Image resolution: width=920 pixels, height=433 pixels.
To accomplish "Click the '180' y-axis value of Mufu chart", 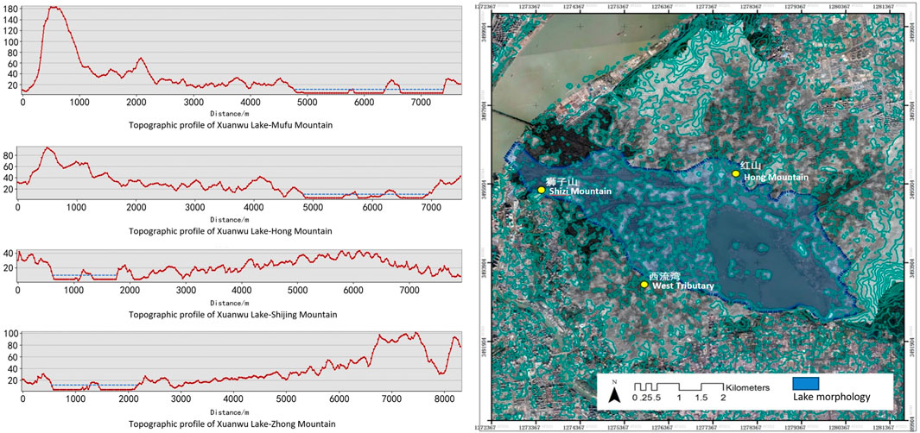I will click(x=10, y=10).
